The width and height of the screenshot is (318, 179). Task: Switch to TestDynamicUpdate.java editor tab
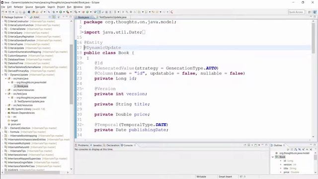point(113,17)
